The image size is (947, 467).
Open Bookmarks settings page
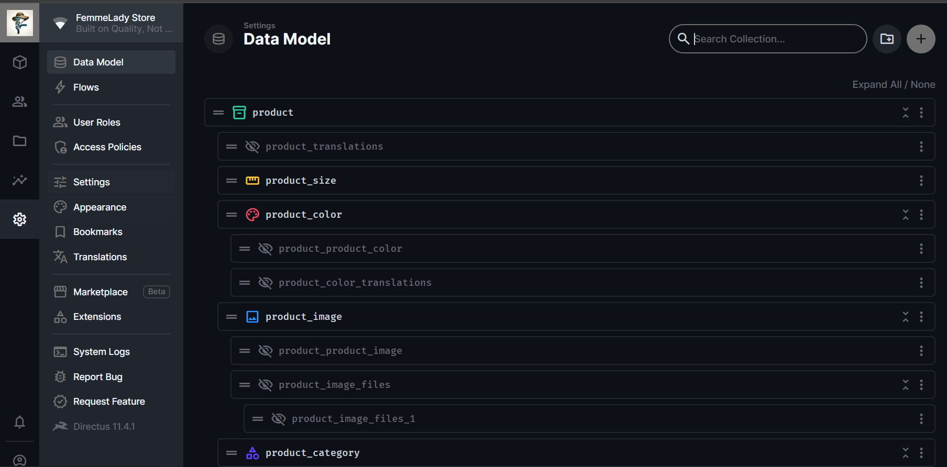pos(111,232)
